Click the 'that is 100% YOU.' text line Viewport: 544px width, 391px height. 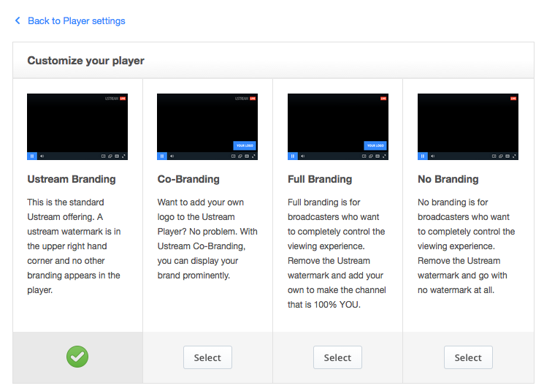pos(324,305)
